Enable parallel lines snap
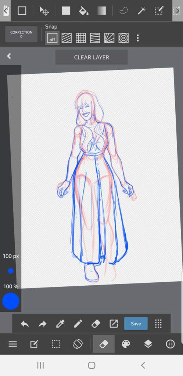This screenshot has width=183, height=376. click(x=67, y=38)
